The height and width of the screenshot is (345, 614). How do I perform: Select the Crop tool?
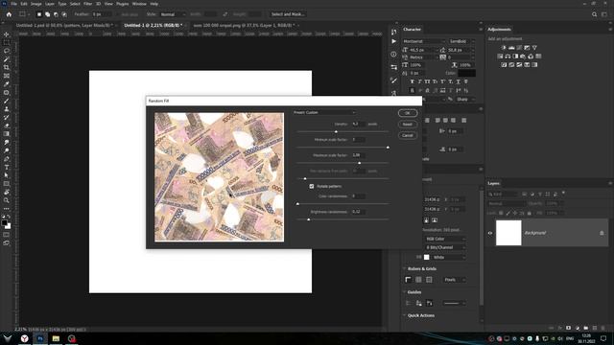(x=7, y=67)
